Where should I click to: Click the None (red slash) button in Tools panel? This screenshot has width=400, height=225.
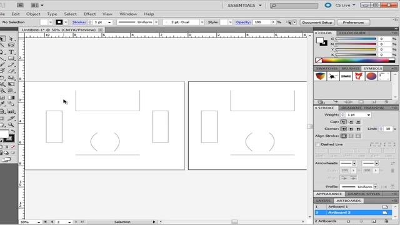pyautogui.click(x=12, y=147)
